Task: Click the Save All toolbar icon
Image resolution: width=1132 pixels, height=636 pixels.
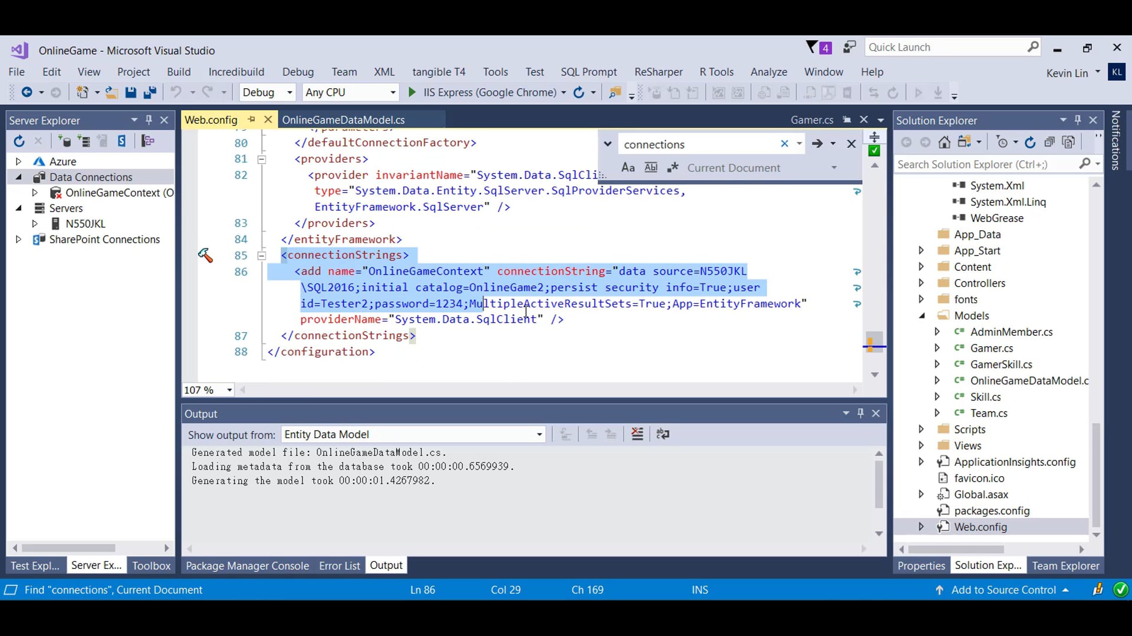Action: (x=150, y=92)
